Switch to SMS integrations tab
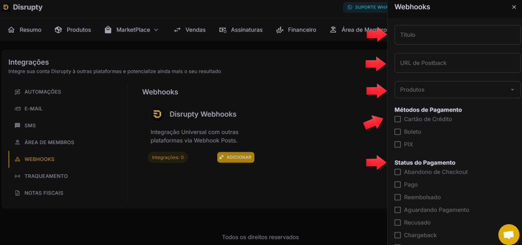Screen dimensions: 522x245 30,126
